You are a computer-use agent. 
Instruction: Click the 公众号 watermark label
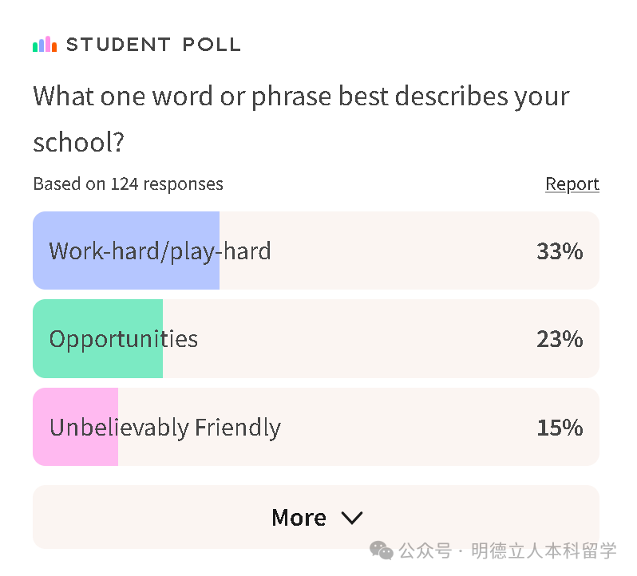[425, 550]
